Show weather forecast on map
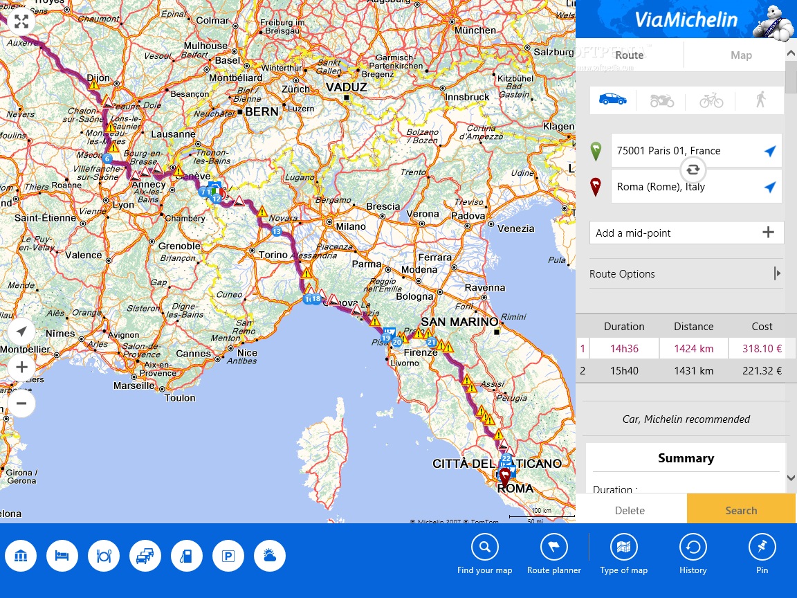Viewport: 797px width, 598px height. [x=270, y=556]
